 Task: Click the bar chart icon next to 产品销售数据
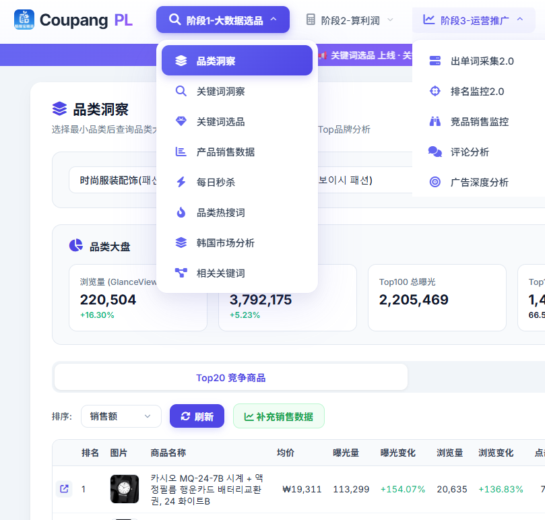click(x=181, y=152)
